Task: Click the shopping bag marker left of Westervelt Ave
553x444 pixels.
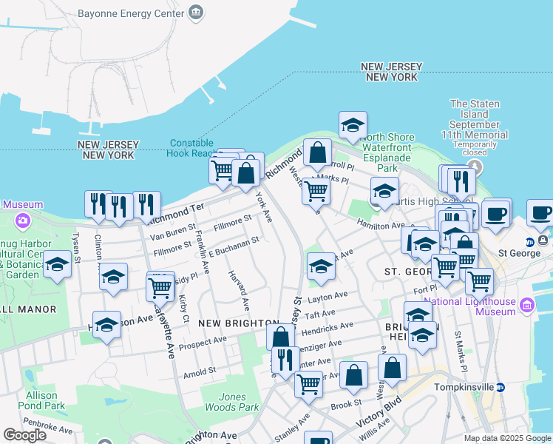Action: click(353, 376)
